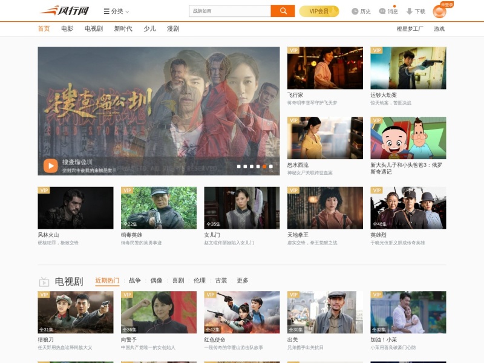Select the 近期热门 filter tab
Screen dimensions: 484x363
107,280
